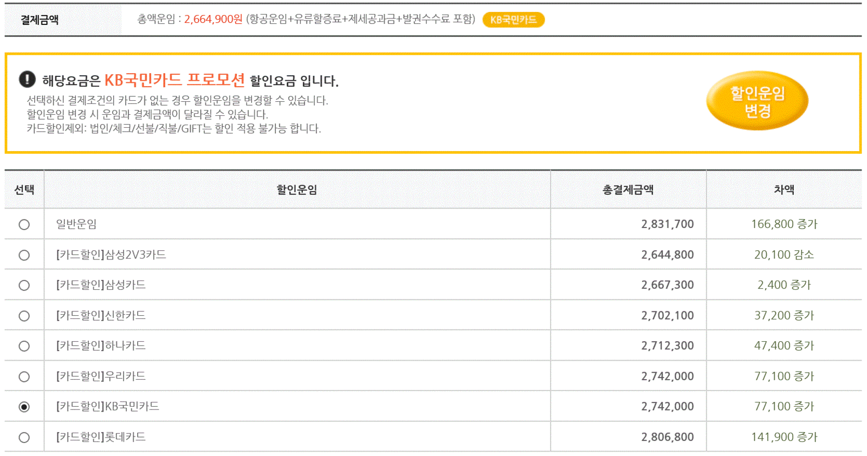The width and height of the screenshot is (867, 456).
Task: Select the 하나카드 radio option
Action: click(24, 346)
